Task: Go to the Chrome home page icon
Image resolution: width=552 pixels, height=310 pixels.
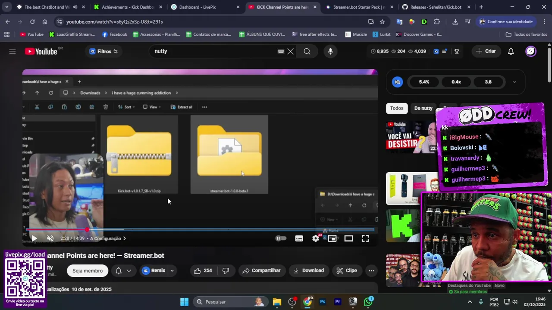Action: pyautogui.click(x=45, y=22)
